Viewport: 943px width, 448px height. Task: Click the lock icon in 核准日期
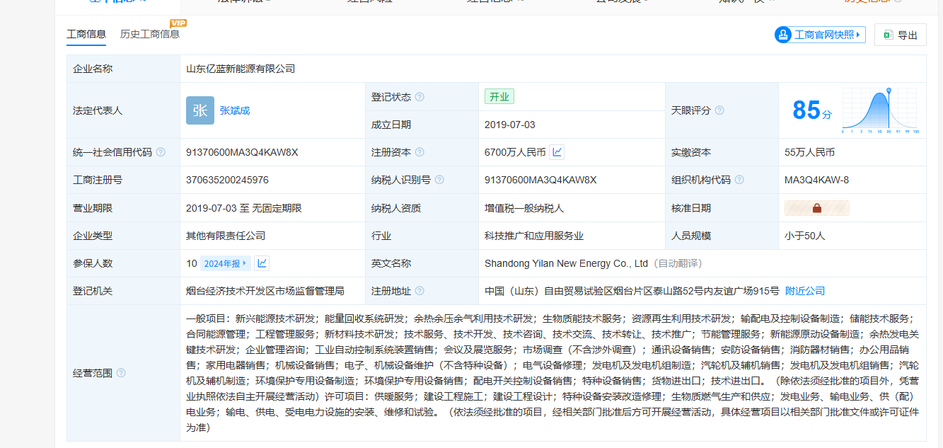click(817, 208)
